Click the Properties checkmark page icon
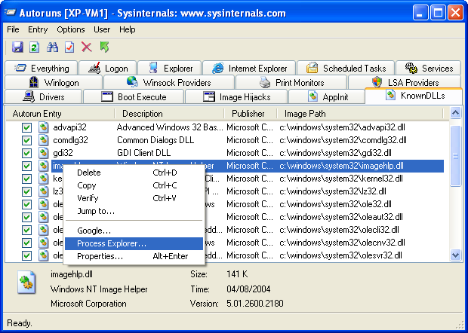 click(x=69, y=47)
